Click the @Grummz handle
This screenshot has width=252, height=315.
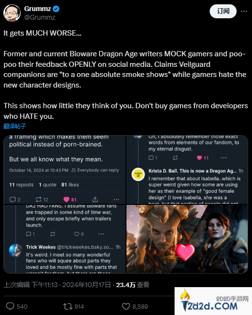[x=39, y=17]
